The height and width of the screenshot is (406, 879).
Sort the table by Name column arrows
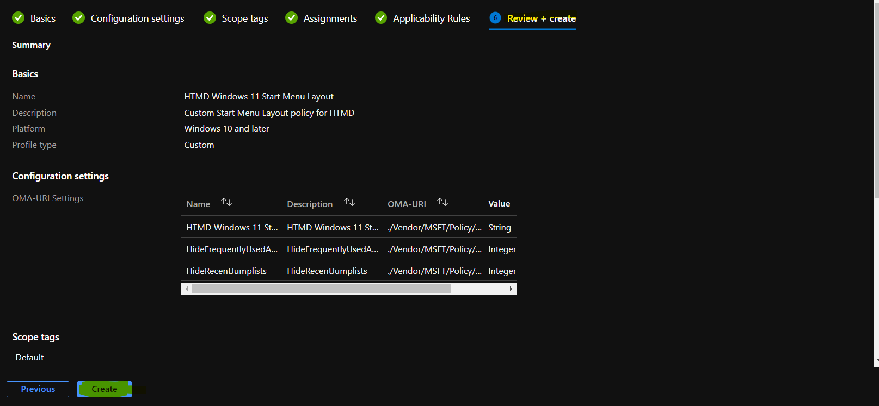[x=226, y=203]
